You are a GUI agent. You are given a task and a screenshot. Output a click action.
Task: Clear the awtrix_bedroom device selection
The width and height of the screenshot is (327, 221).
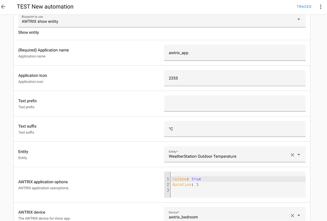point(292,216)
